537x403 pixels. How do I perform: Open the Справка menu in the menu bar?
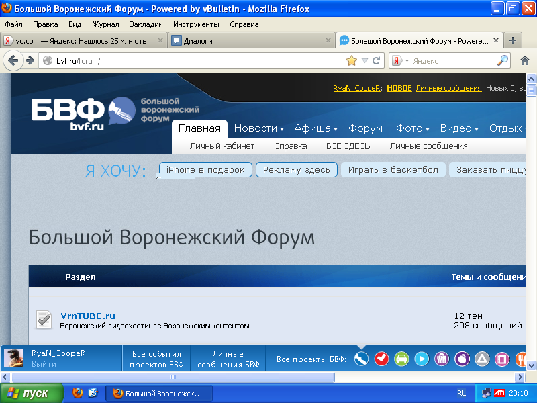coord(244,24)
